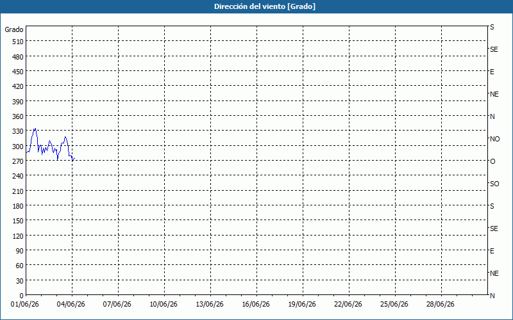Screen dimensions: 513x320
Task: Select the '210' y-axis value
Action: click(x=18, y=191)
